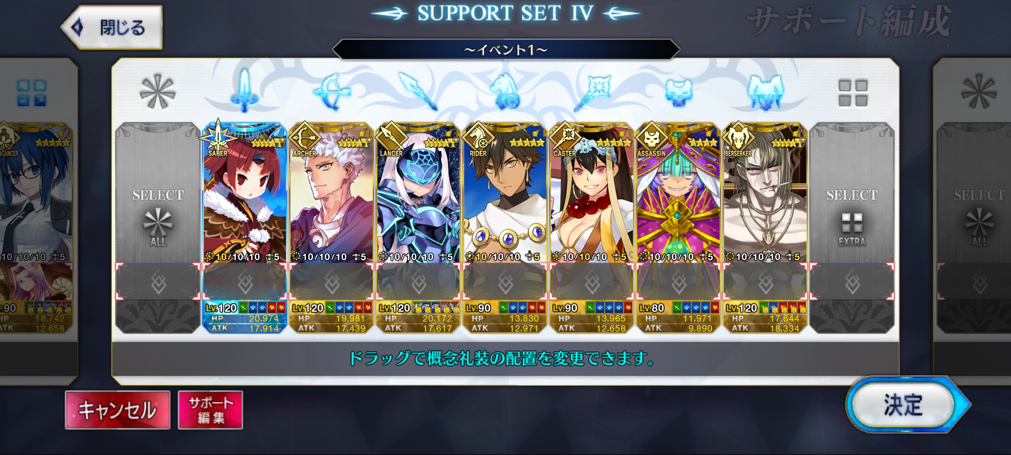
Task: Select the Lv.120 Saber servant card
Action: click(x=245, y=227)
